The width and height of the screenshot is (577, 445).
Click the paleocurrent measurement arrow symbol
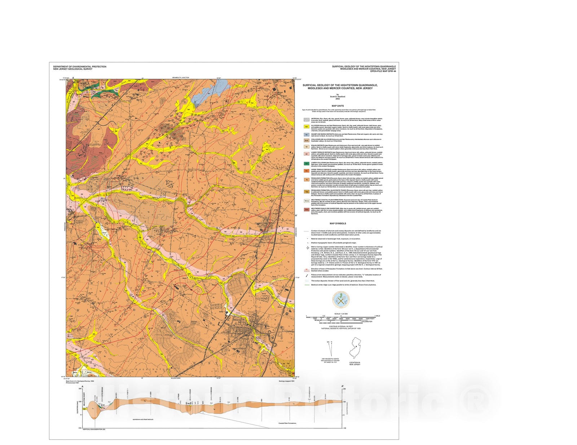[x=307, y=275]
